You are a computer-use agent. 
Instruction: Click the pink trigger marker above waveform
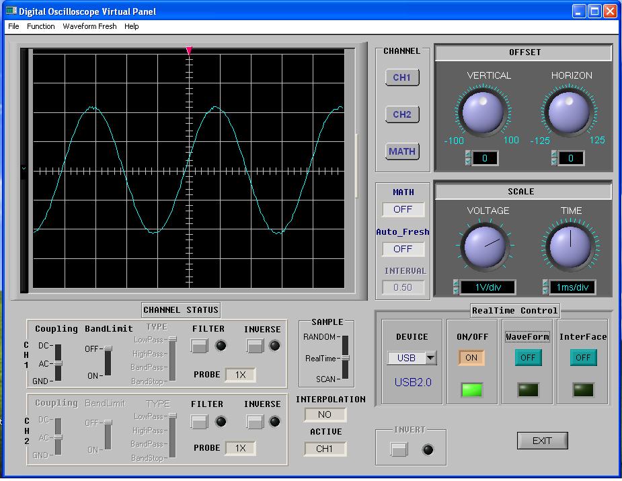(189, 51)
